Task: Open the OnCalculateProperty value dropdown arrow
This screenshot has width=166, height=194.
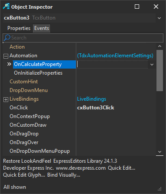Action: (152, 65)
